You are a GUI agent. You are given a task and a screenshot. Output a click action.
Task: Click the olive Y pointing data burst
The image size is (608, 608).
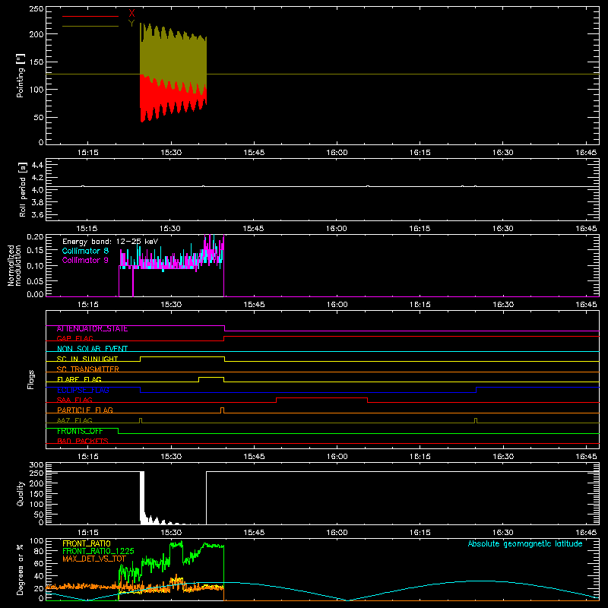pyautogui.click(x=173, y=59)
